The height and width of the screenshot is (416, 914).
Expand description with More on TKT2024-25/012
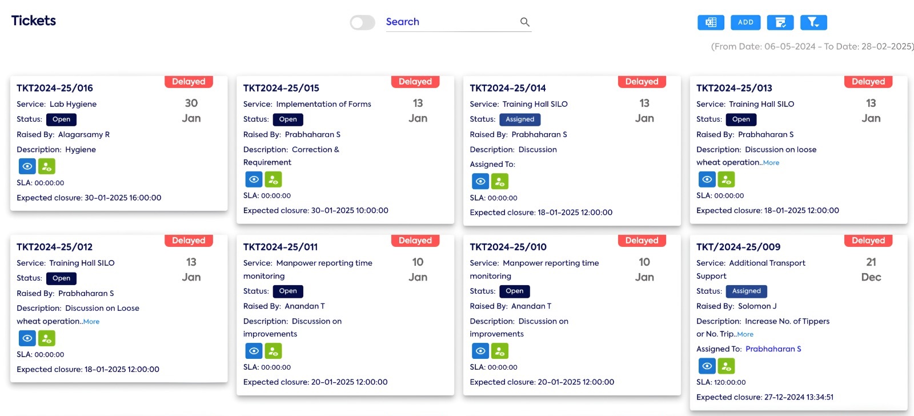click(x=91, y=322)
